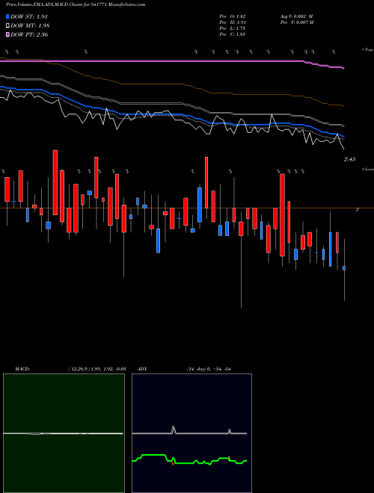Click the 'Pre H: 1.91' value
The height and width of the screenshot is (493, 374).
233,22
